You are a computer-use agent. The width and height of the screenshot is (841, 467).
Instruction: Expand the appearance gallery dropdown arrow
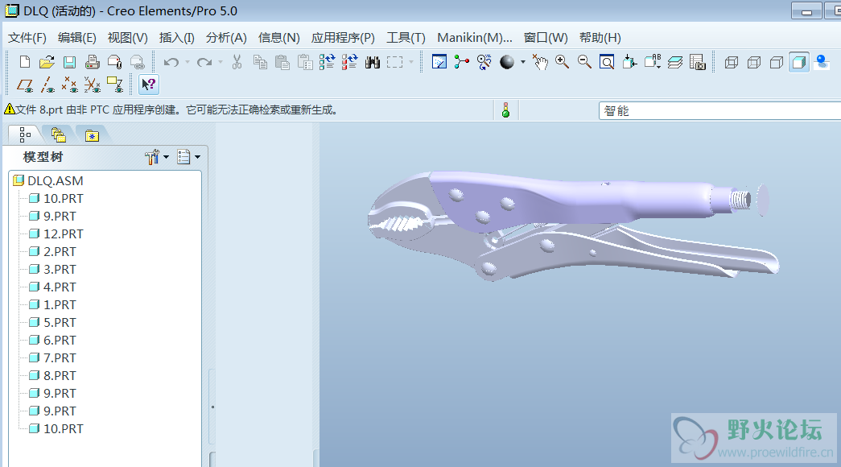(x=523, y=62)
